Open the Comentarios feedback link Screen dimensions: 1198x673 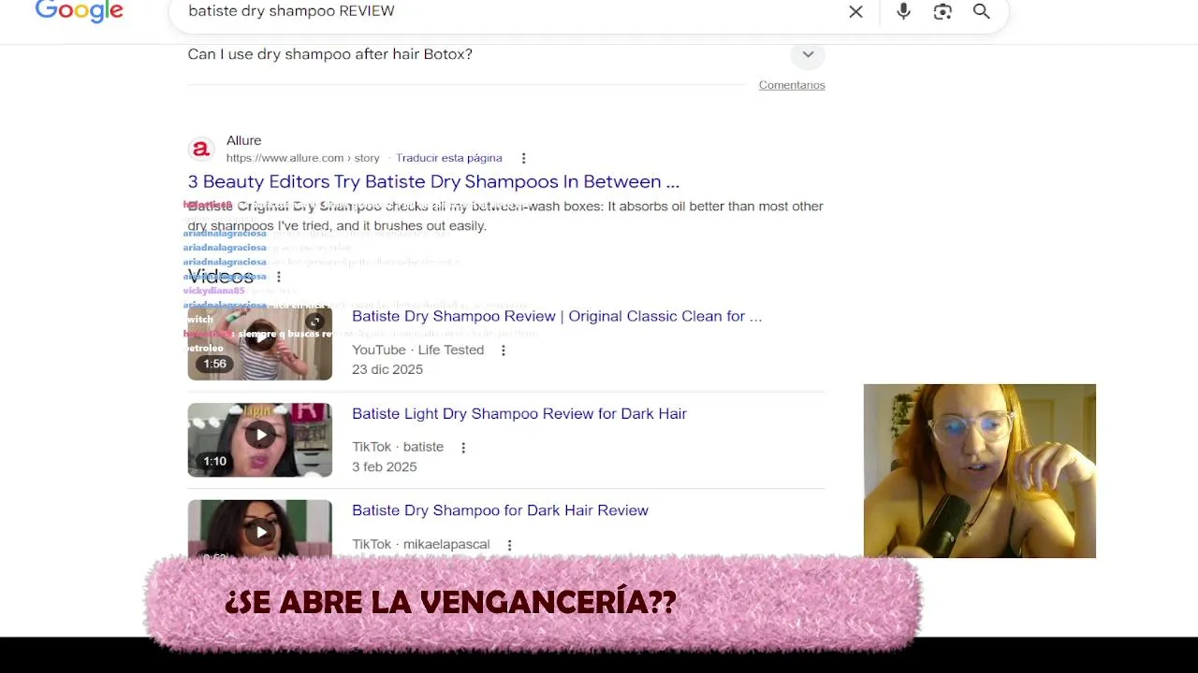click(792, 85)
